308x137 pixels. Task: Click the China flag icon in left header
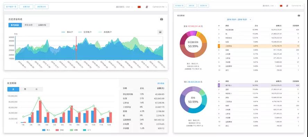pos(139,7)
